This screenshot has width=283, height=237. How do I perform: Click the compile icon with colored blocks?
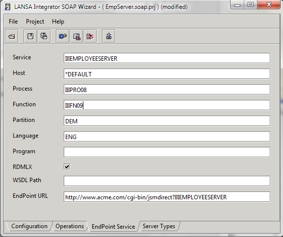point(77,36)
